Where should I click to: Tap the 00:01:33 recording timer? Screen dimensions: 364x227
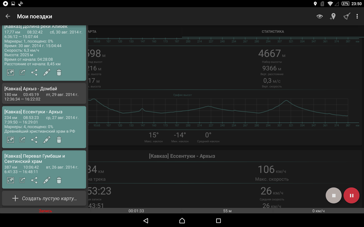tap(136, 211)
